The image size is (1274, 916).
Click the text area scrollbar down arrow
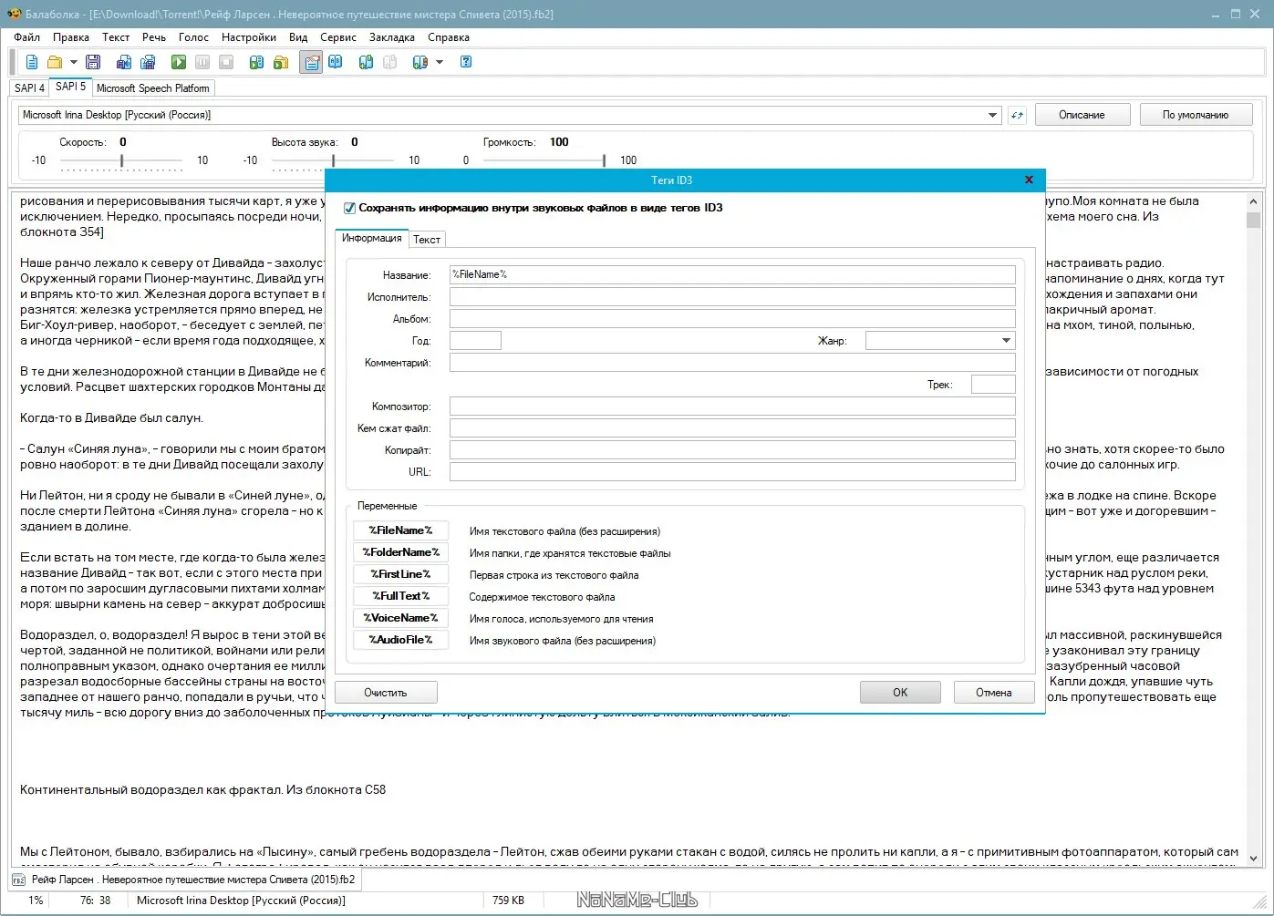coord(1253,858)
